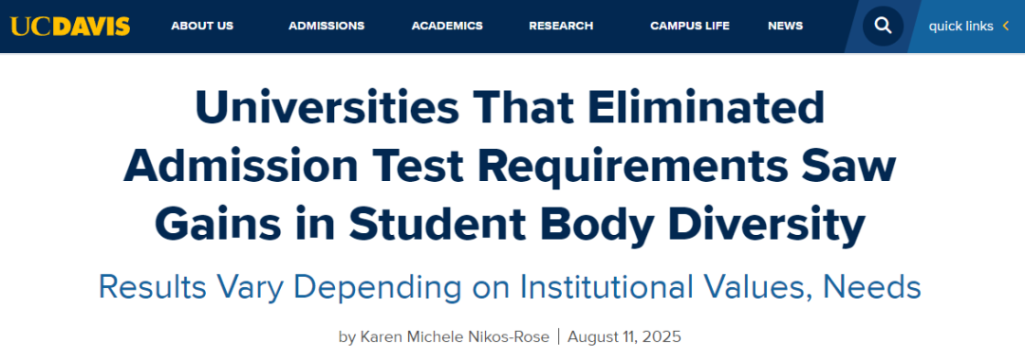The image size is (1025, 362).
Task: Click the subtitle about Institutional Values, Needs
Action: pyautogui.click(x=510, y=287)
